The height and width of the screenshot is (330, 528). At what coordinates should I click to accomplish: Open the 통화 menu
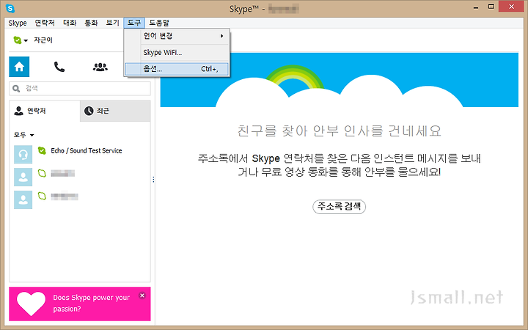tap(91, 23)
